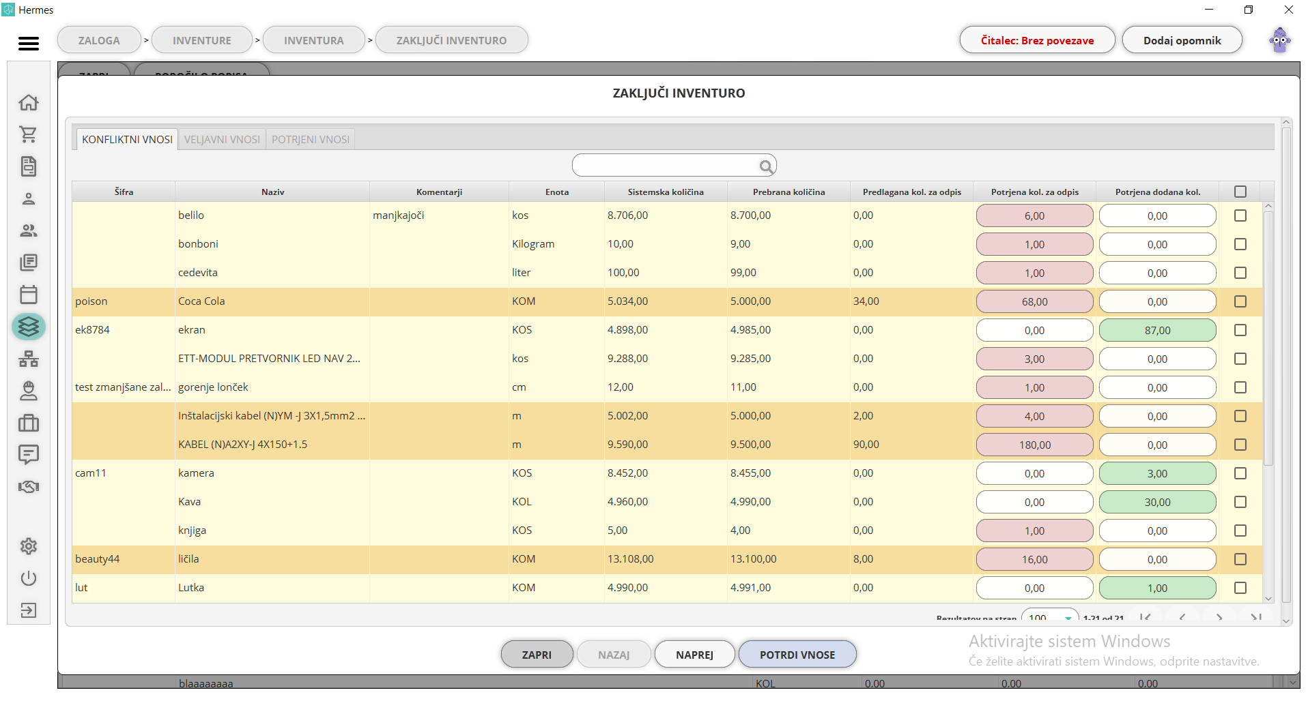Click the power icon in sidebar
This screenshot has width=1308, height=701.
click(x=29, y=578)
